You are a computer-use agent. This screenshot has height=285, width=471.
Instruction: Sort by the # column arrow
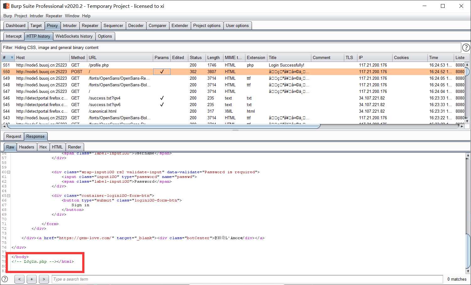tap(12, 57)
